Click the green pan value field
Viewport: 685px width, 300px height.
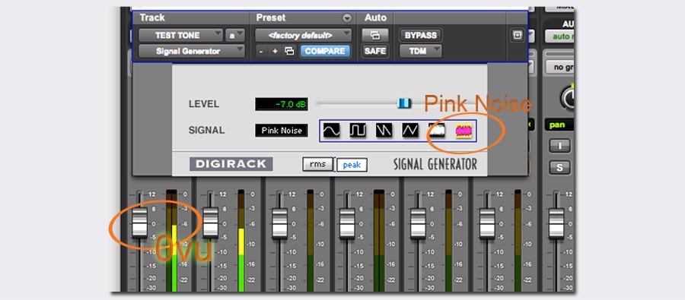[559, 125]
